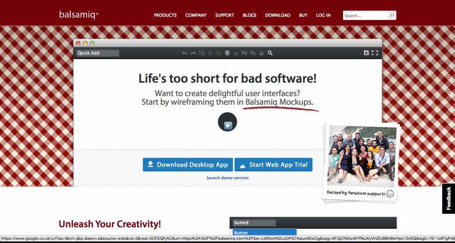The height and width of the screenshot is (243, 455).
Task: Click the Redo arrow icon in toolbar
Action: click(193, 53)
